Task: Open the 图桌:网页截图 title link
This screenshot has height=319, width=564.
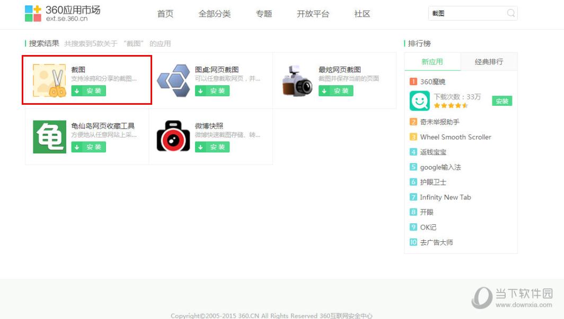Action: [216, 70]
